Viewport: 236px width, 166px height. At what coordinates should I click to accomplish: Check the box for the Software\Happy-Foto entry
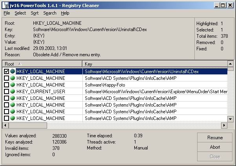click(6, 85)
